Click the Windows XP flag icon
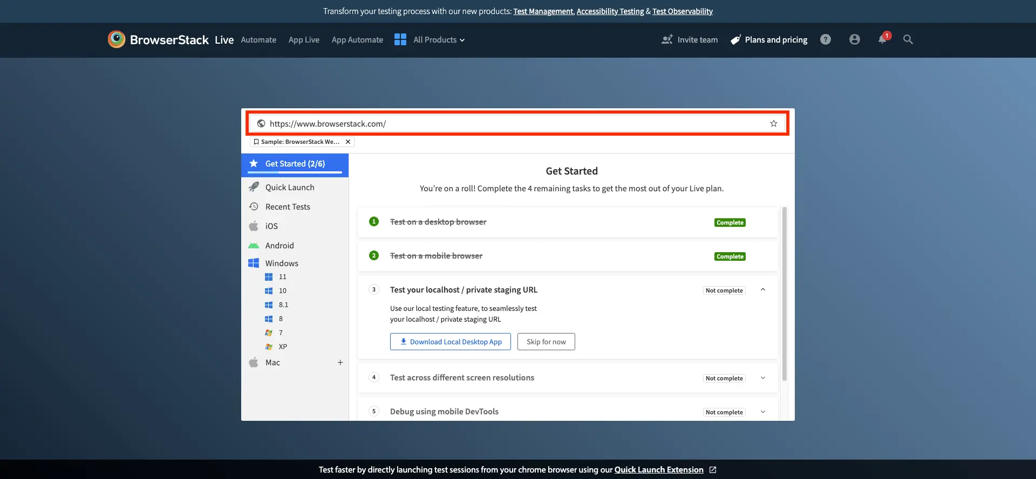1036x479 pixels. [x=269, y=347]
